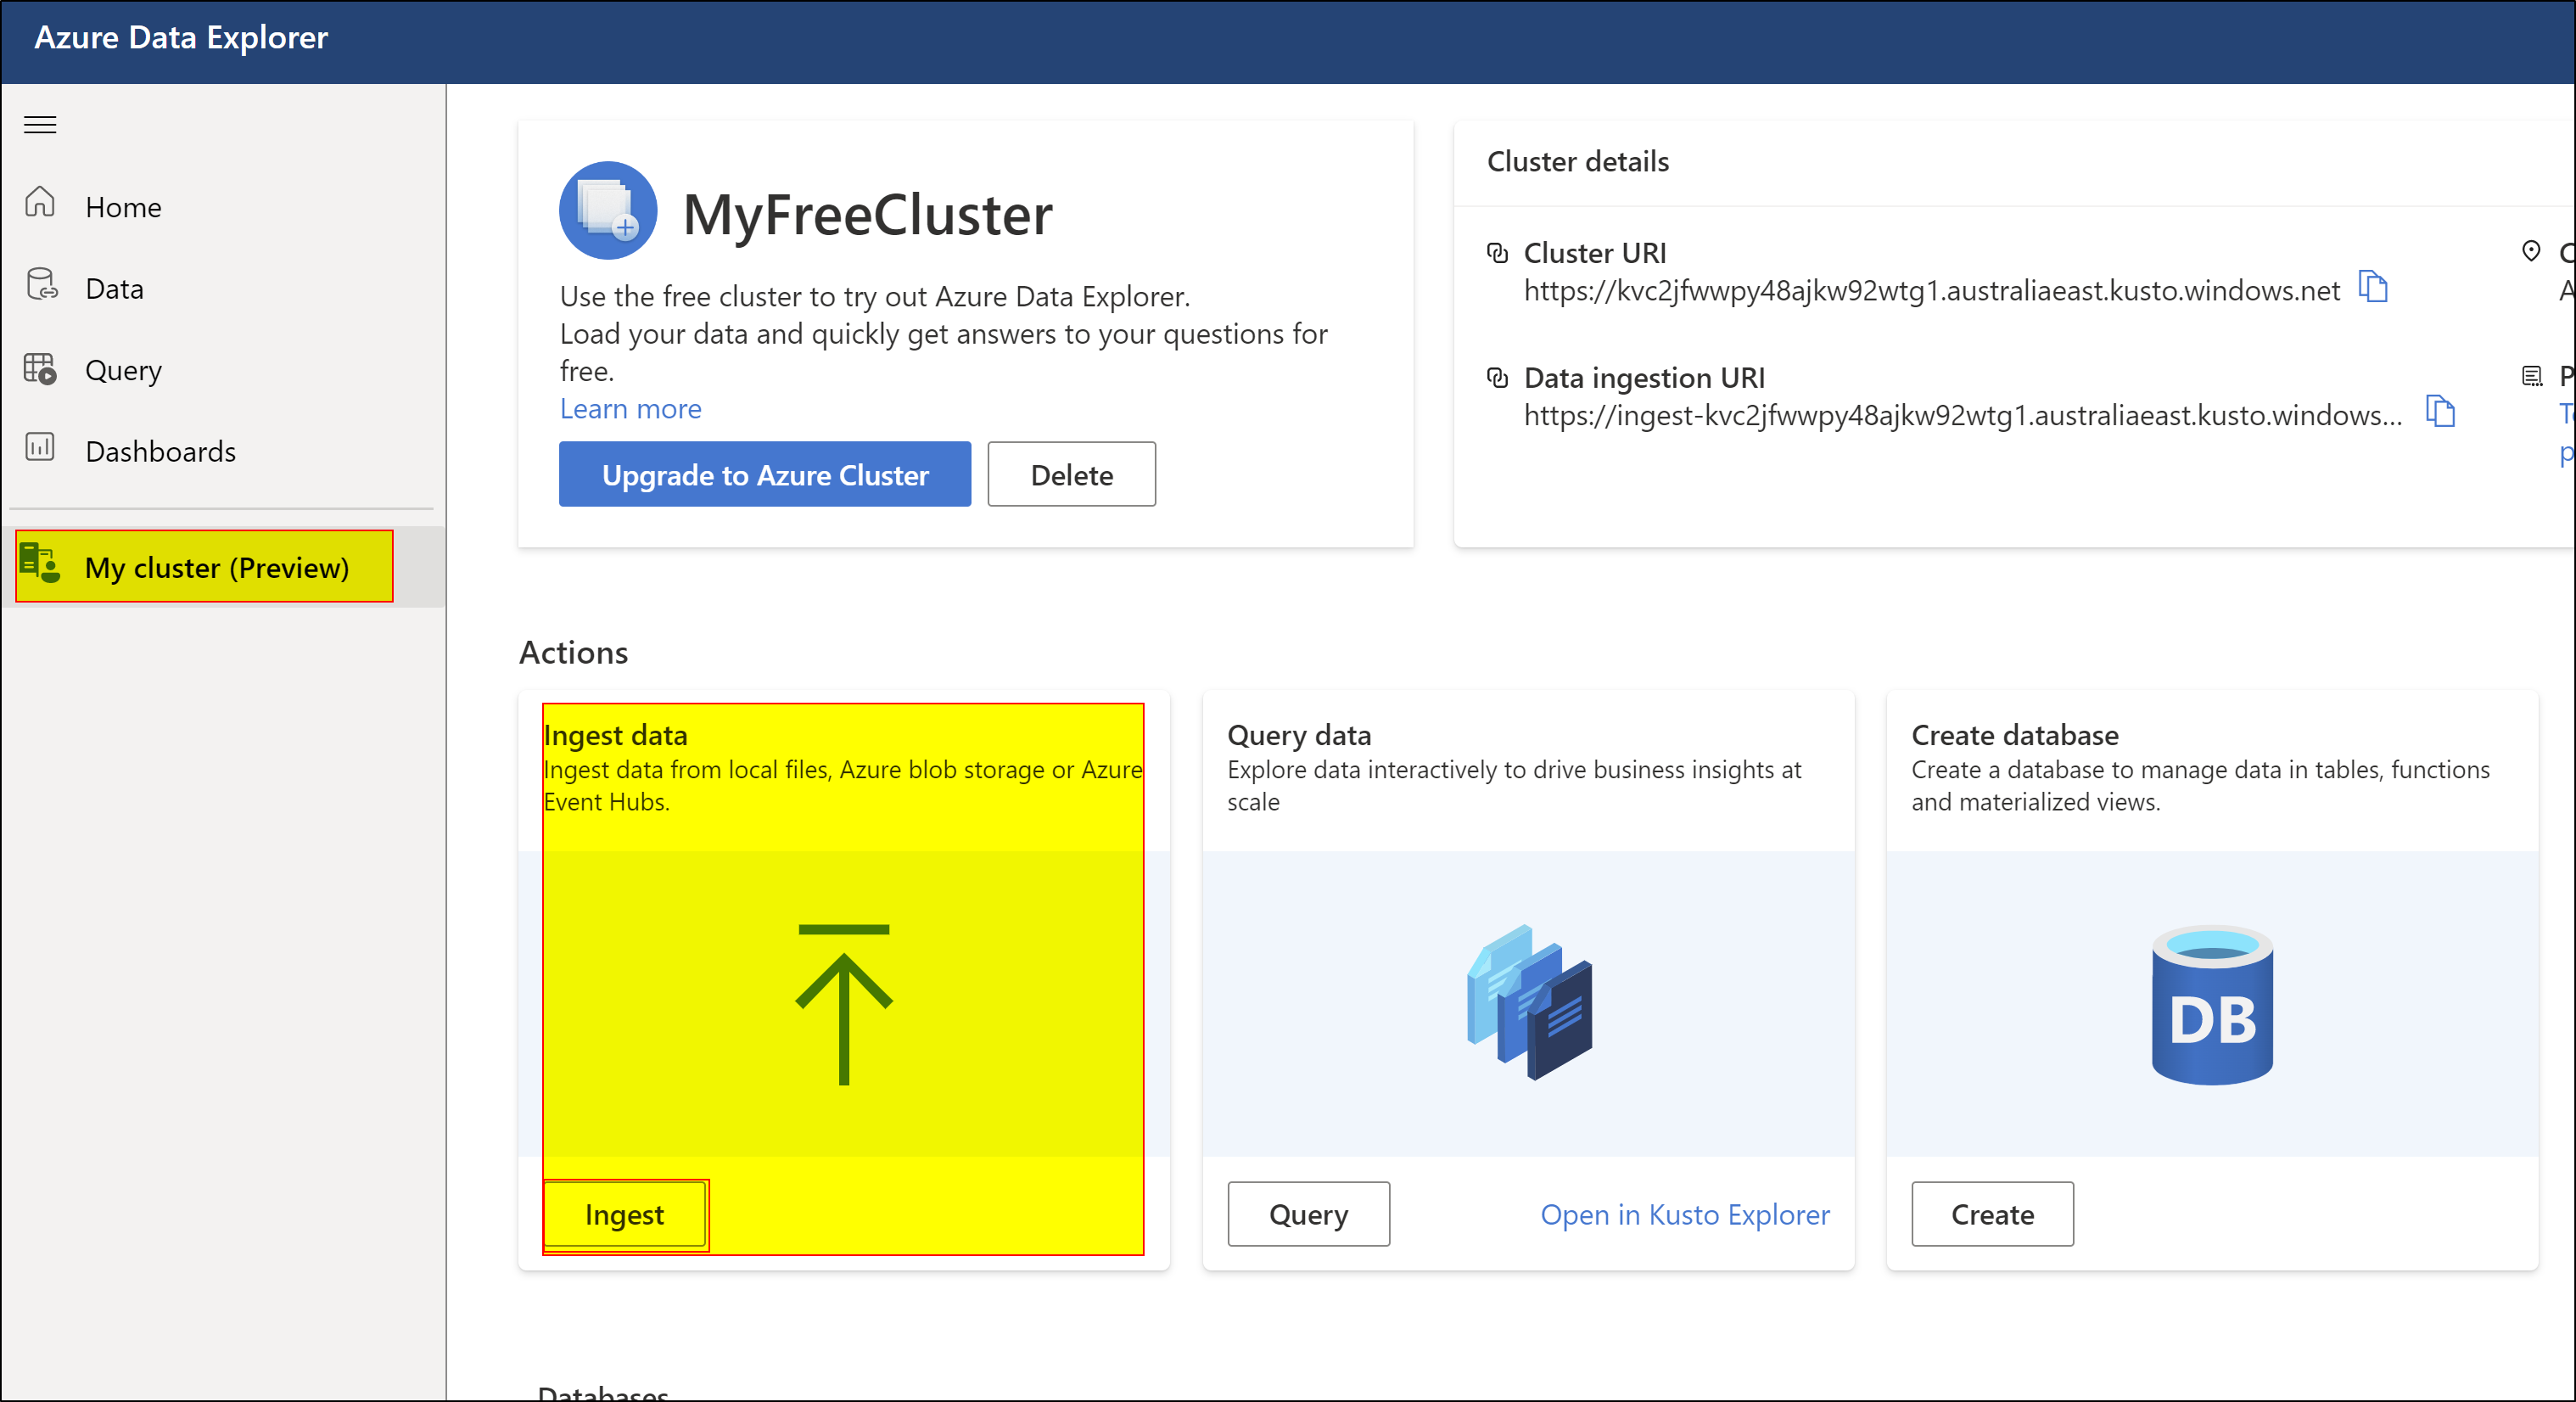The height and width of the screenshot is (1402, 2576).
Task: Click link icon beside Data ingestion URI
Action: (x=1497, y=378)
